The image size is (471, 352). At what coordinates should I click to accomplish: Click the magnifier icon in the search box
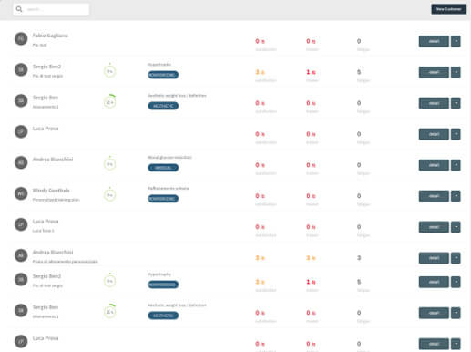(19, 9)
